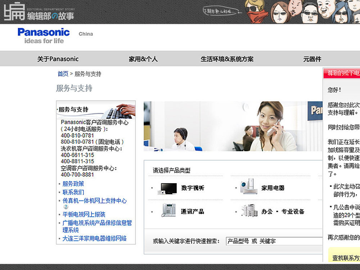Go to 首页 breadcrumb link

tap(63, 74)
